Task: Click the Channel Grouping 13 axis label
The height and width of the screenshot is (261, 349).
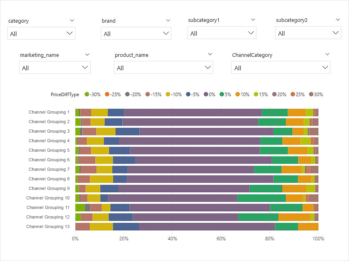Action: click(48, 226)
